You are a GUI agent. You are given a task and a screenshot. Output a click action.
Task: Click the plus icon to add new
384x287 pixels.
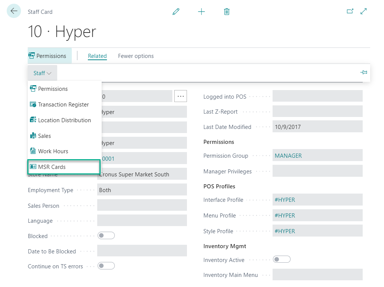pos(202,12)
